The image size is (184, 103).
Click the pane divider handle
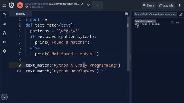130,57
